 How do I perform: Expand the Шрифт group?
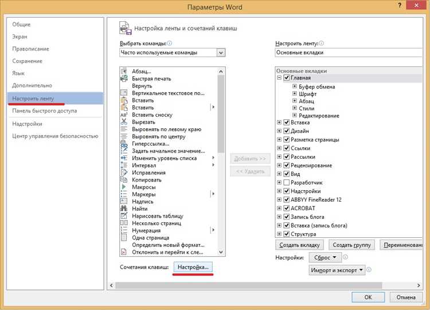[295, 93]
